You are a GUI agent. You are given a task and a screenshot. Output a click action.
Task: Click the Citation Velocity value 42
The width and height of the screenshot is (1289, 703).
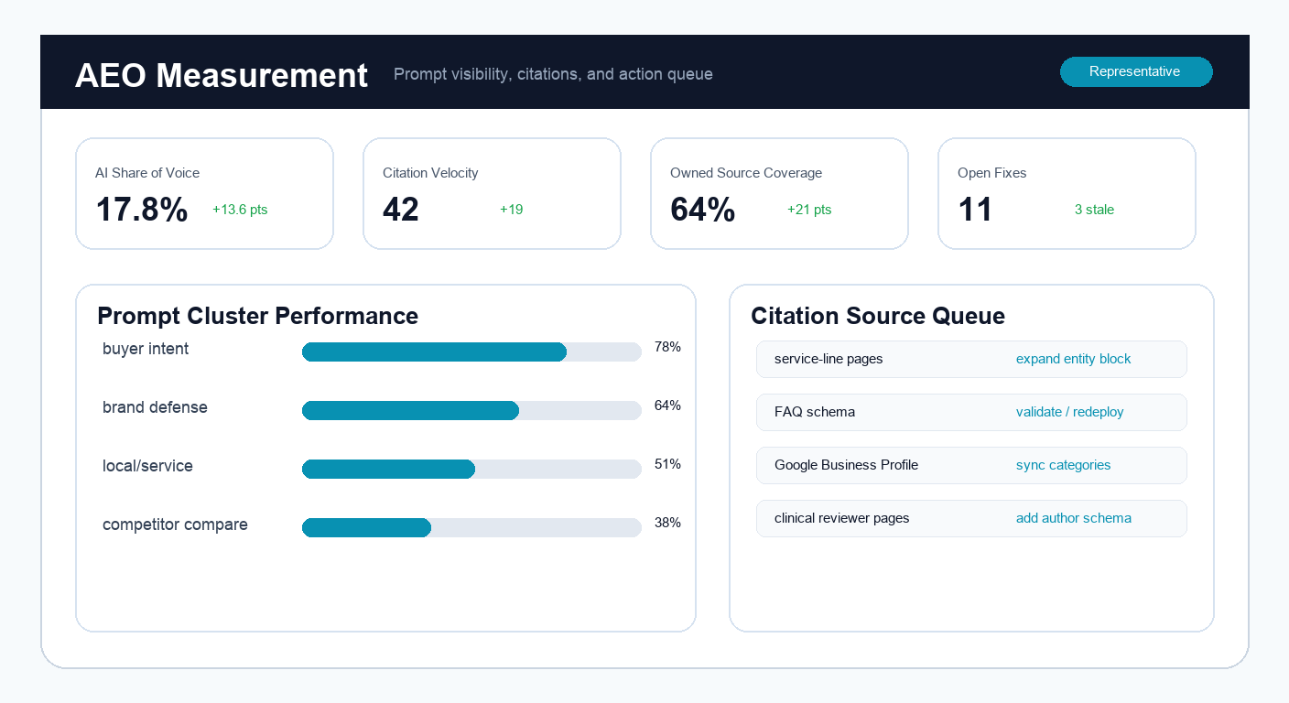click(x=401, y=210)
